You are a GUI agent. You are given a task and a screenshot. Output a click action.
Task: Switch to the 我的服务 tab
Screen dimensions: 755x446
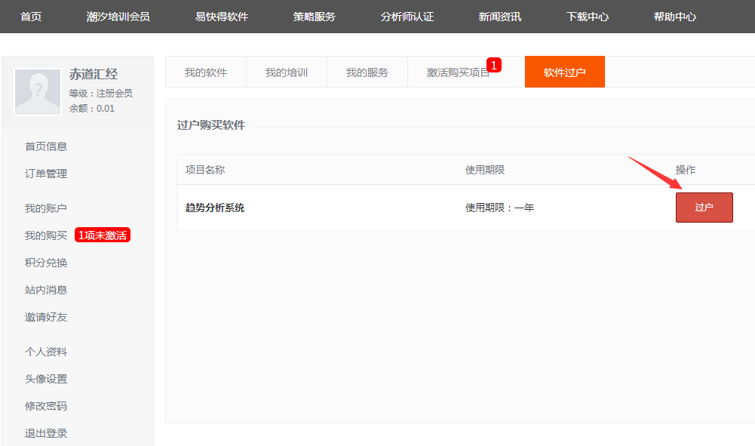[367, 72]
